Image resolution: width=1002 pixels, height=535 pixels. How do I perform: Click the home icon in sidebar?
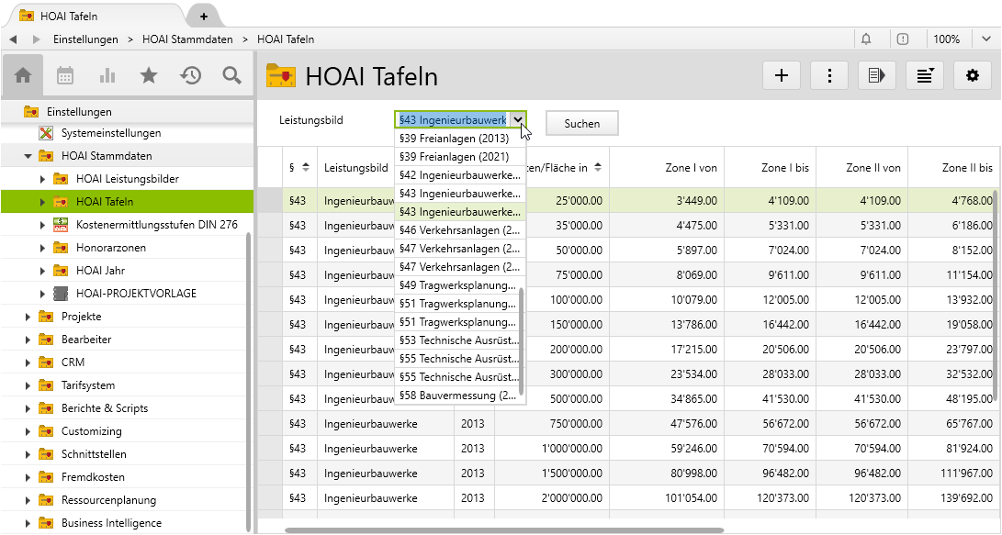tap(23, 75)
